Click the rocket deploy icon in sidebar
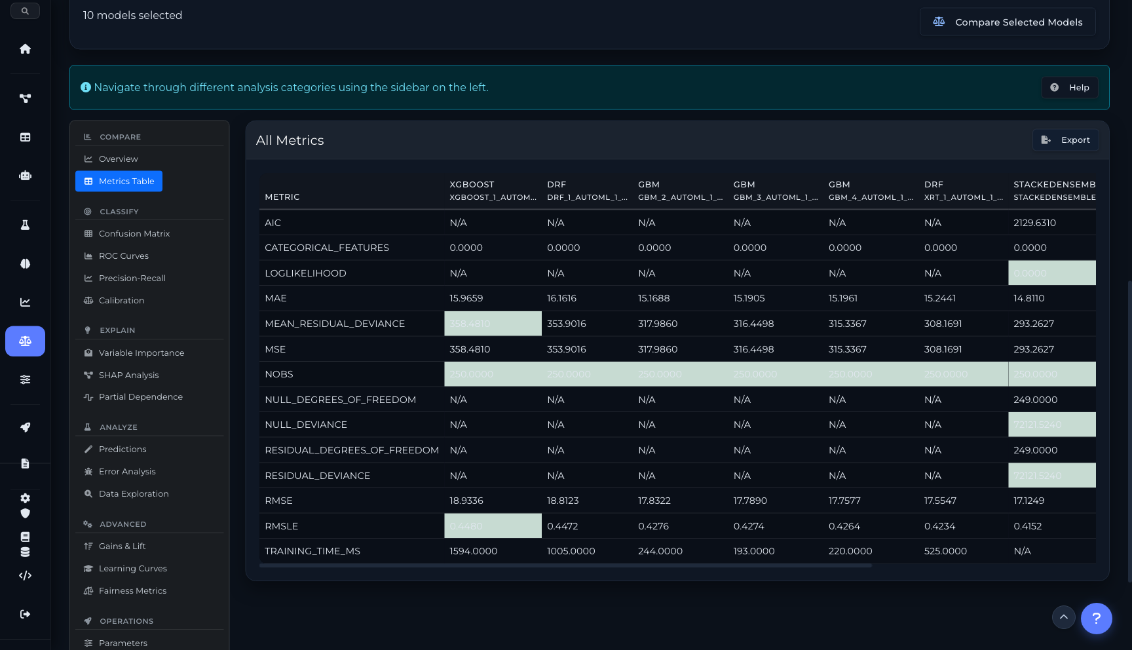1132x650 pixels. (x=25, y=427)
